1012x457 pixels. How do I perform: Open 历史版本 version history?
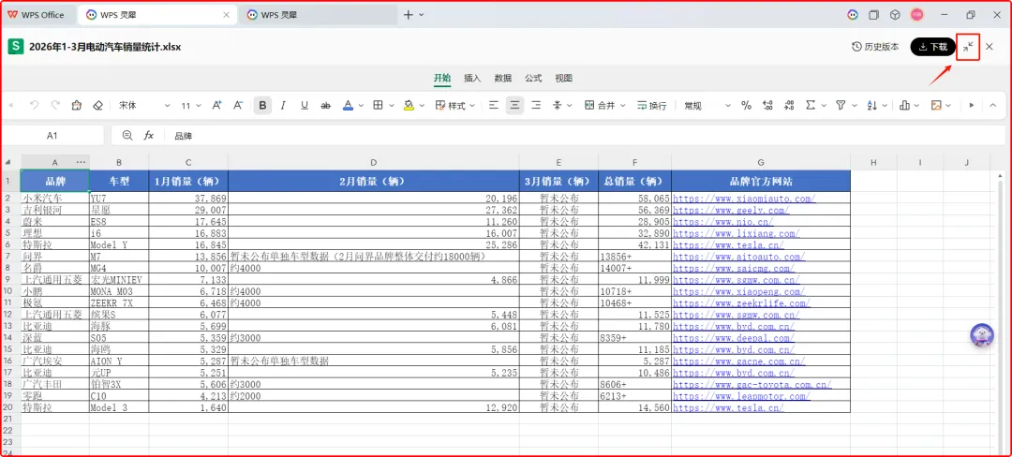pos(875,47)
